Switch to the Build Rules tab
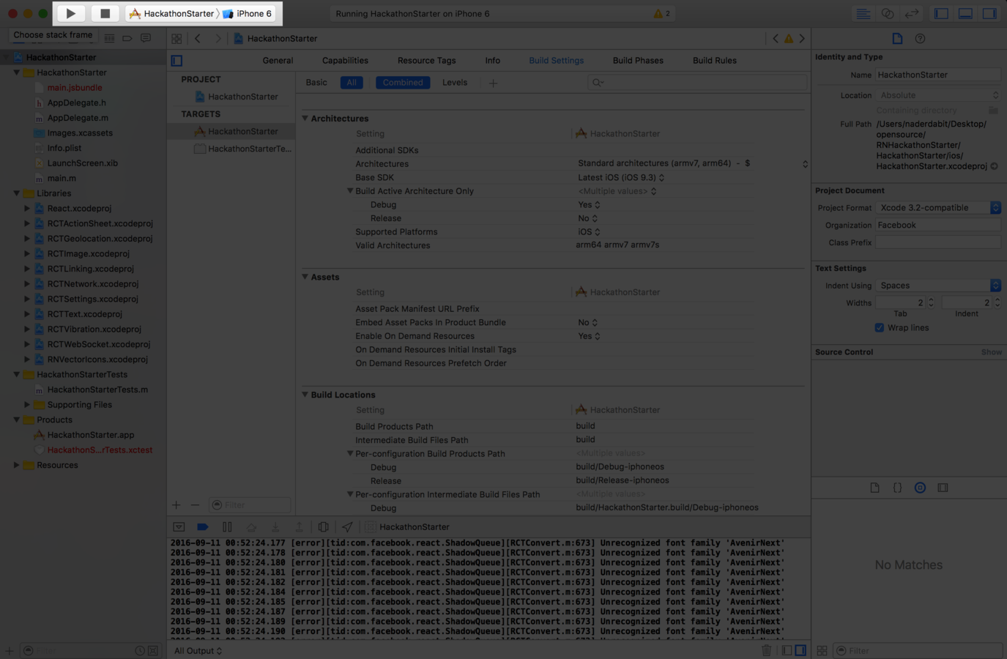This screenshot has width=1007, height=659. (715, 61)
